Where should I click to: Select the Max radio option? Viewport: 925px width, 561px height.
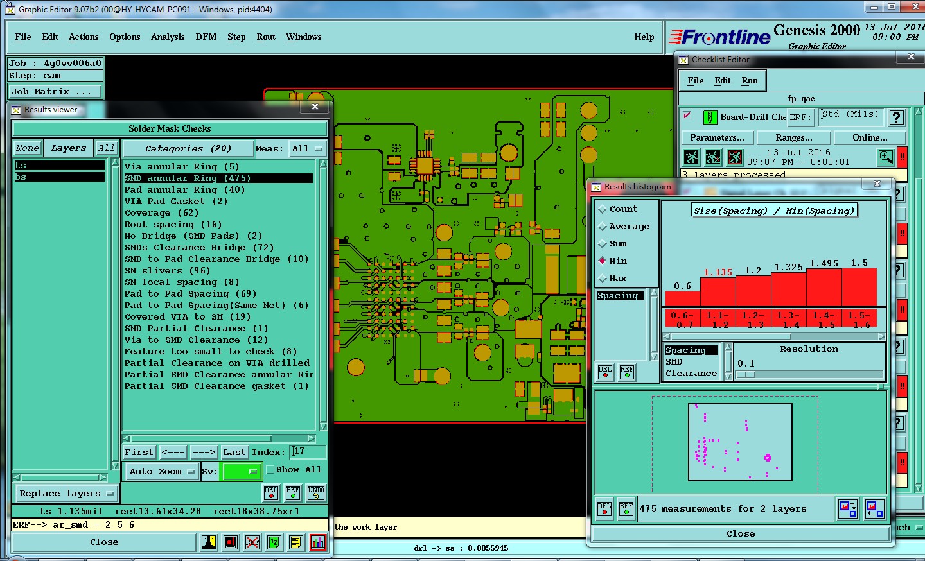click(x=613, y=279)
